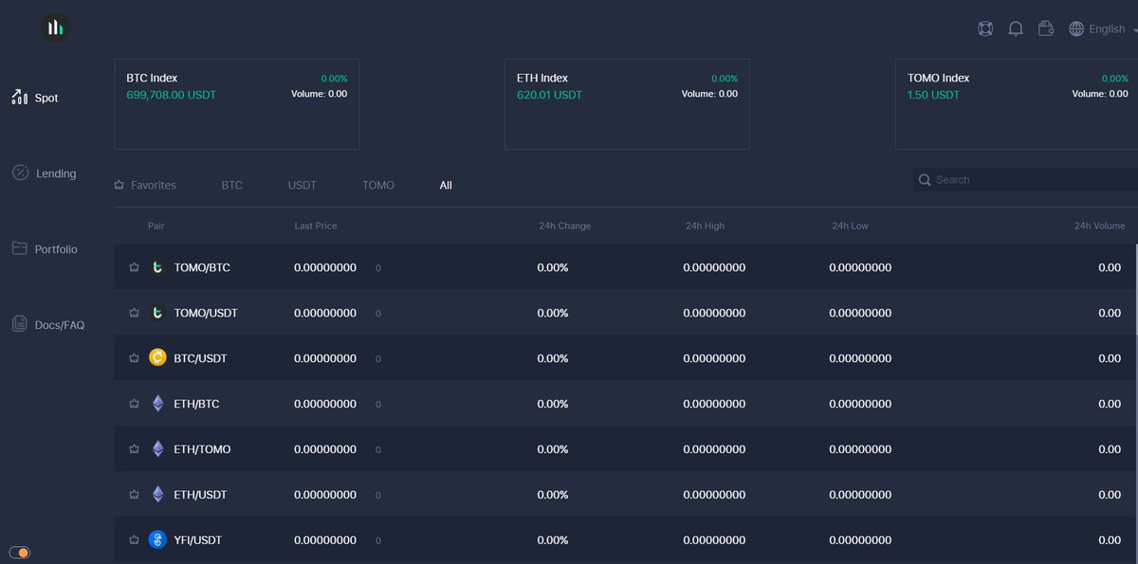
Task: Click the Docs/FAQ document icon
Action: (19, 324)
